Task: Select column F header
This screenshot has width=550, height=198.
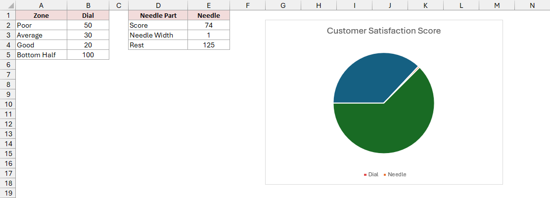Action: (248, 5)
